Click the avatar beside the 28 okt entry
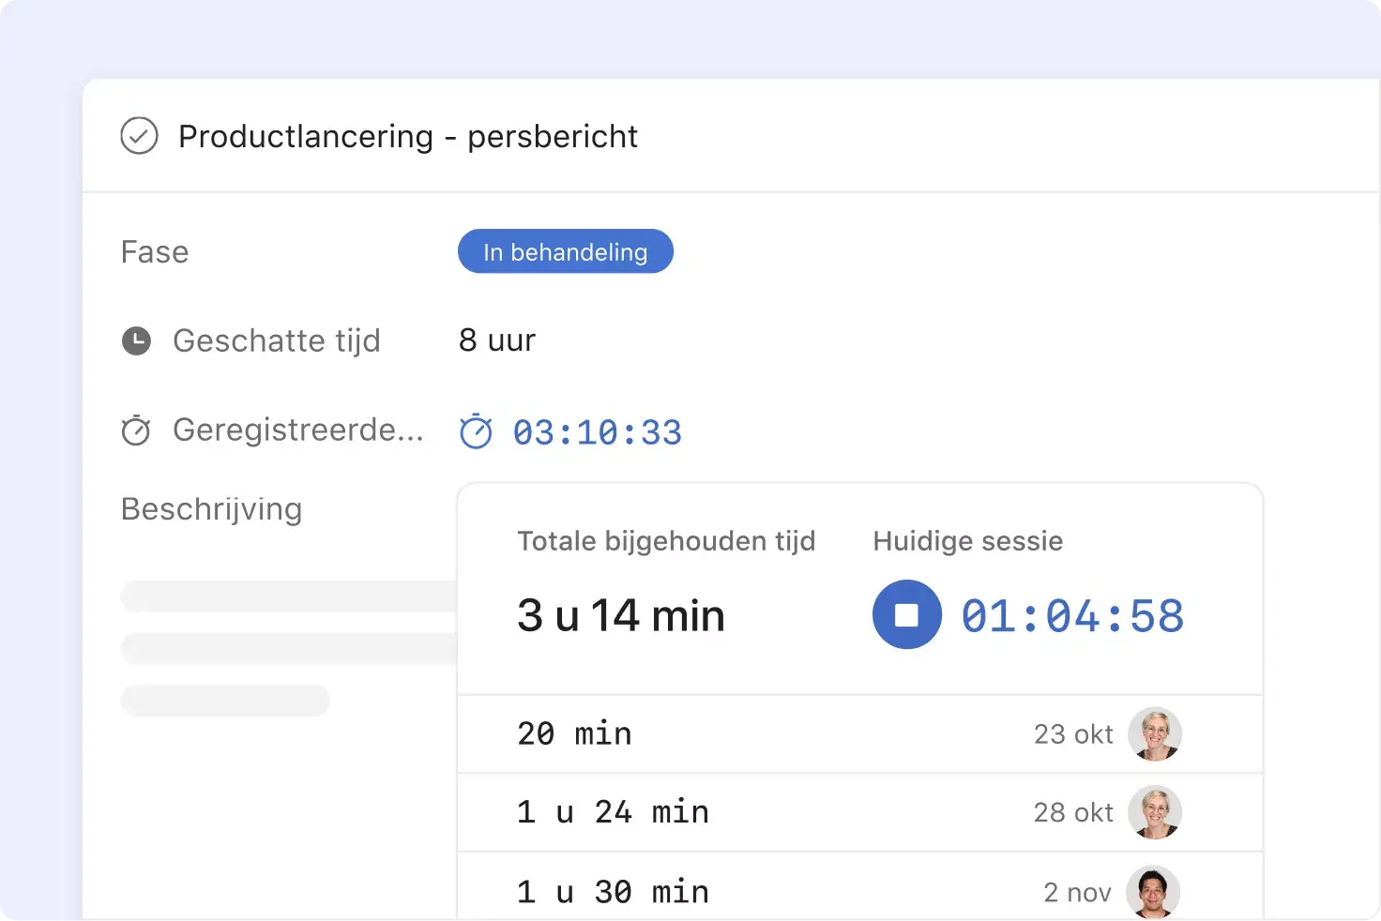The height and width of the screenshot is (921, 1381). (x=1155, y=812)
